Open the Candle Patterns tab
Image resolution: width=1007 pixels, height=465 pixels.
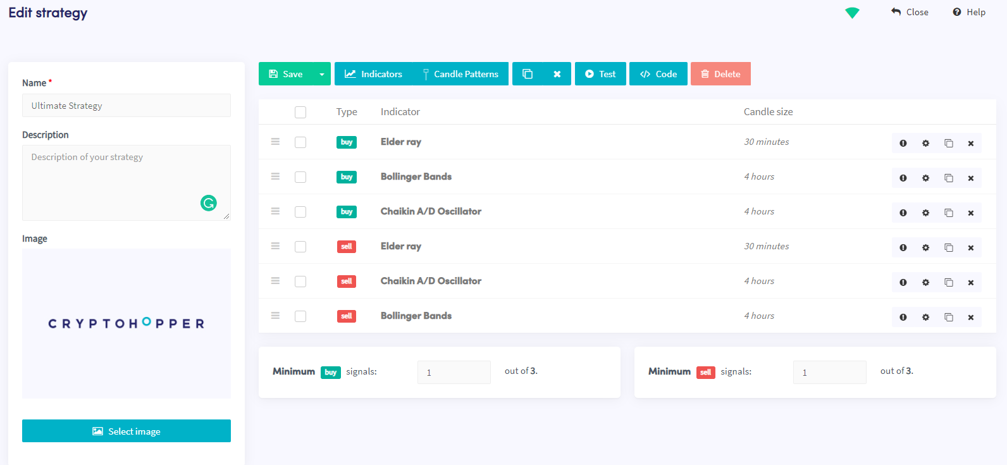pos(460,73)
